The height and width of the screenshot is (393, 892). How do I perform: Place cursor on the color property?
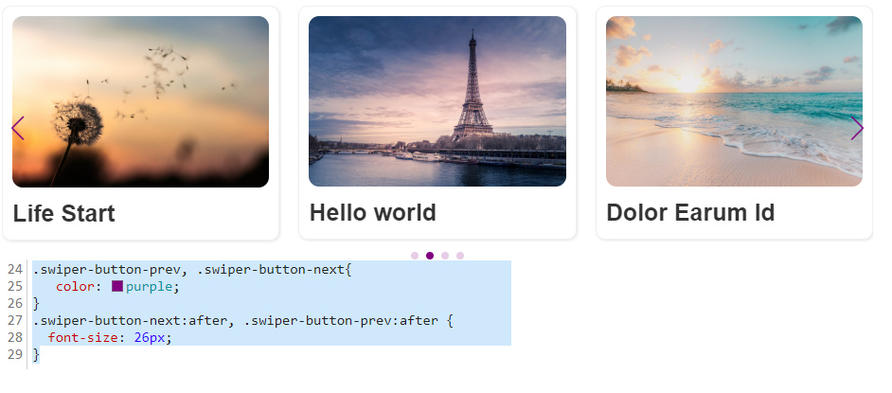pyautogui.click(x=74, y=287)
